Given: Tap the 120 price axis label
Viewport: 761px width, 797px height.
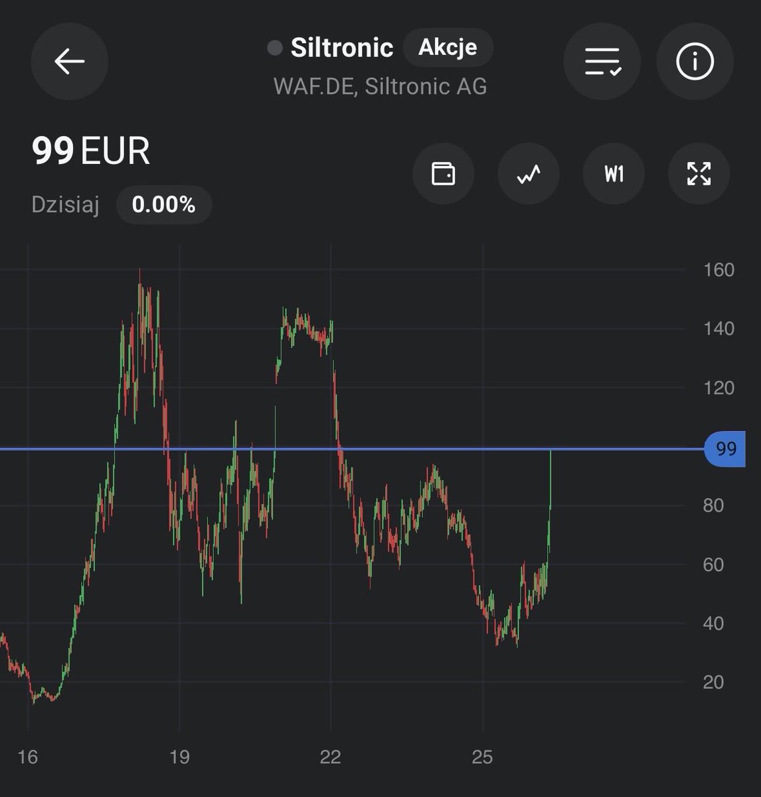Looking at the screenshot, I should 719,388.
